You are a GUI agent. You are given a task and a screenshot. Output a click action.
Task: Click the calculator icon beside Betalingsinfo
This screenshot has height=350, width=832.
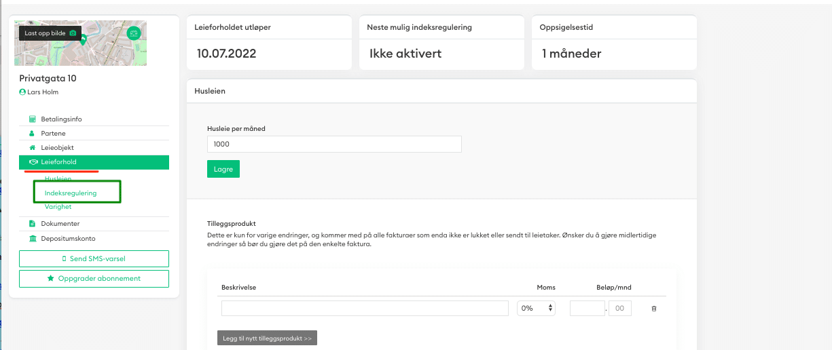(x=32, y=119)
